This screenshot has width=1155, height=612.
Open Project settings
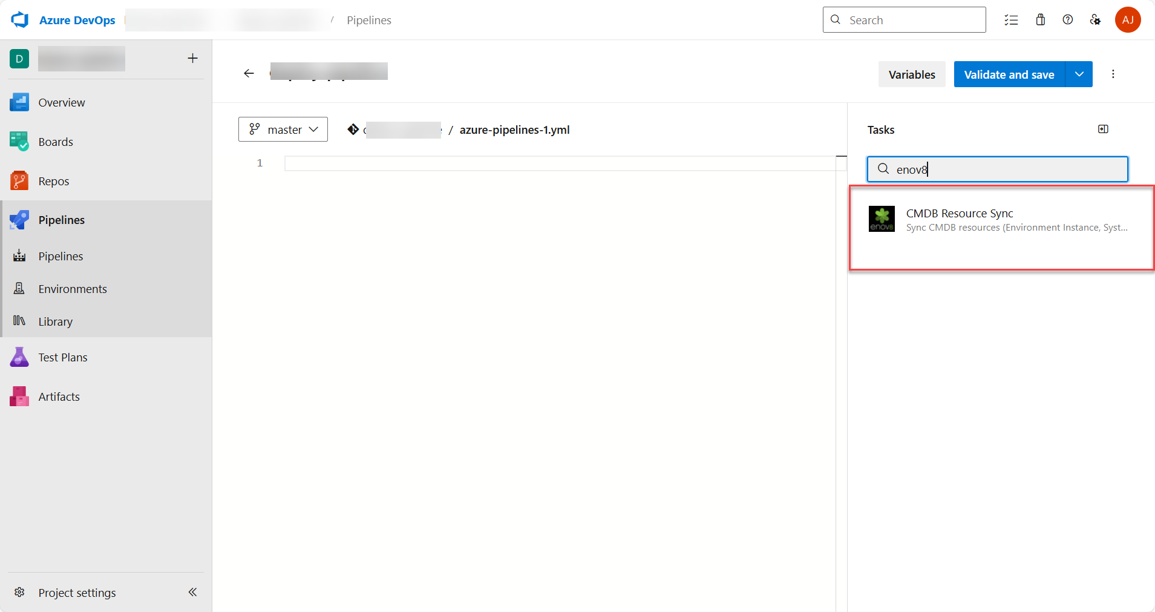click(x=76, y=592)
